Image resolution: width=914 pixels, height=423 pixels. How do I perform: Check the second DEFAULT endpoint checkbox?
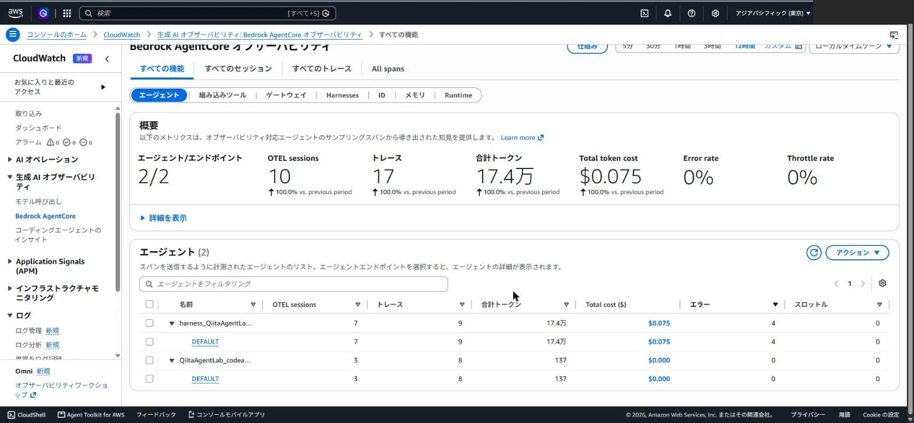[x=149, y=379]
